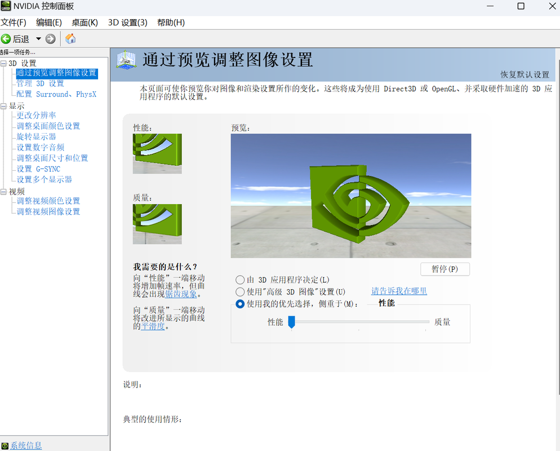Open the 平滑度 help link
The image size is (560, 451).
(x=153, y=326)
